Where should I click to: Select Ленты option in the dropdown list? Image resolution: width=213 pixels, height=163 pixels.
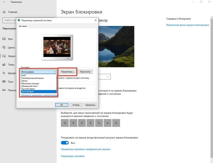tap(25, 80)
